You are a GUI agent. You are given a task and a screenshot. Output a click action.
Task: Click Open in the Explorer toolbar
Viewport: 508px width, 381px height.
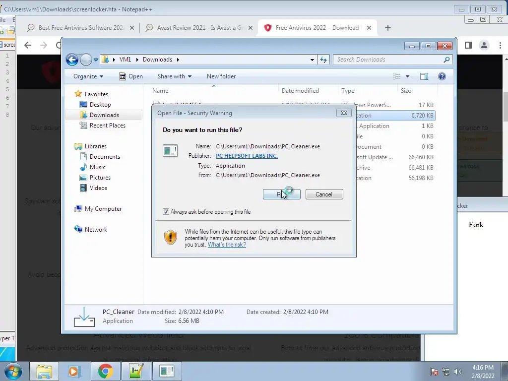tap(131, 76)
